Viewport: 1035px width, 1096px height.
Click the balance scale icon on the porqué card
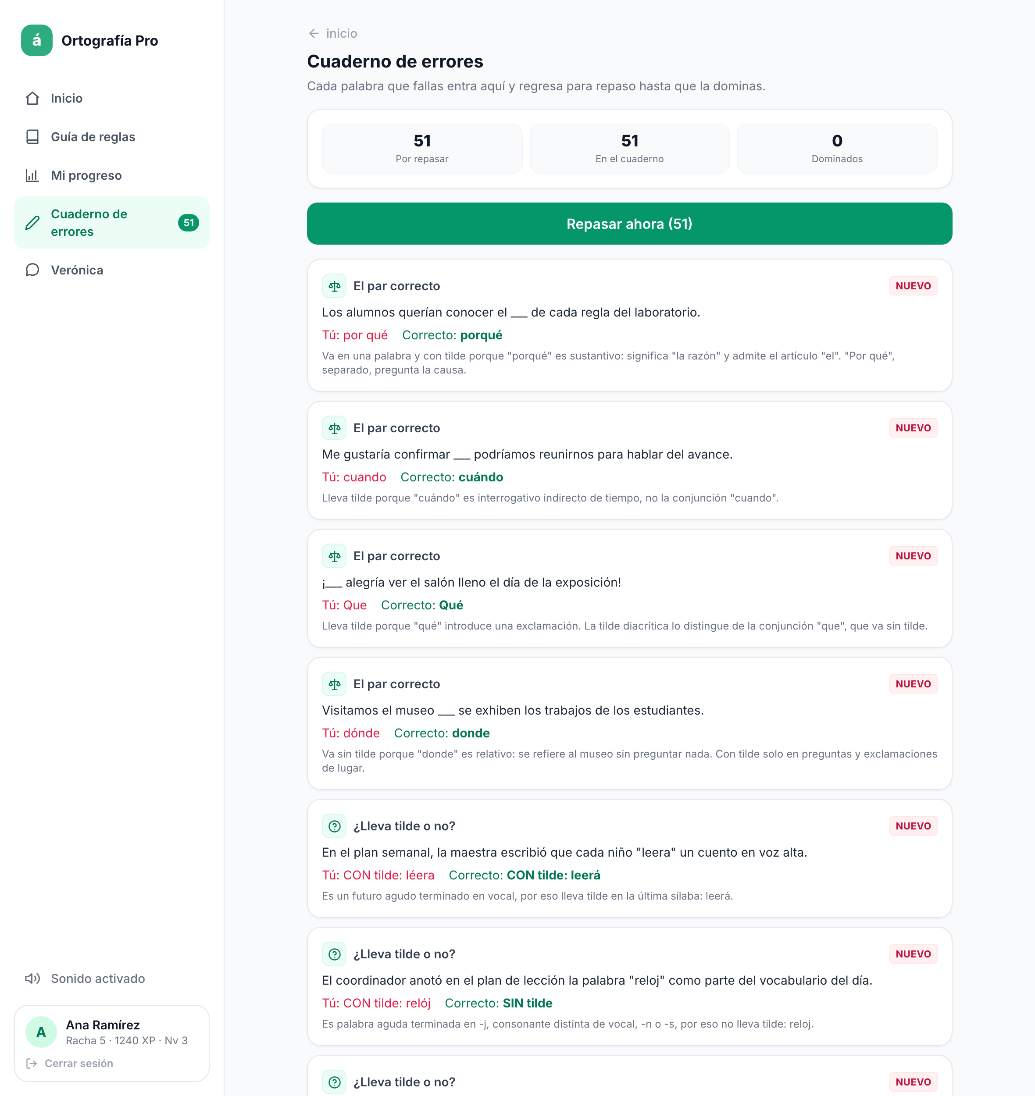(x=334, y=286)
